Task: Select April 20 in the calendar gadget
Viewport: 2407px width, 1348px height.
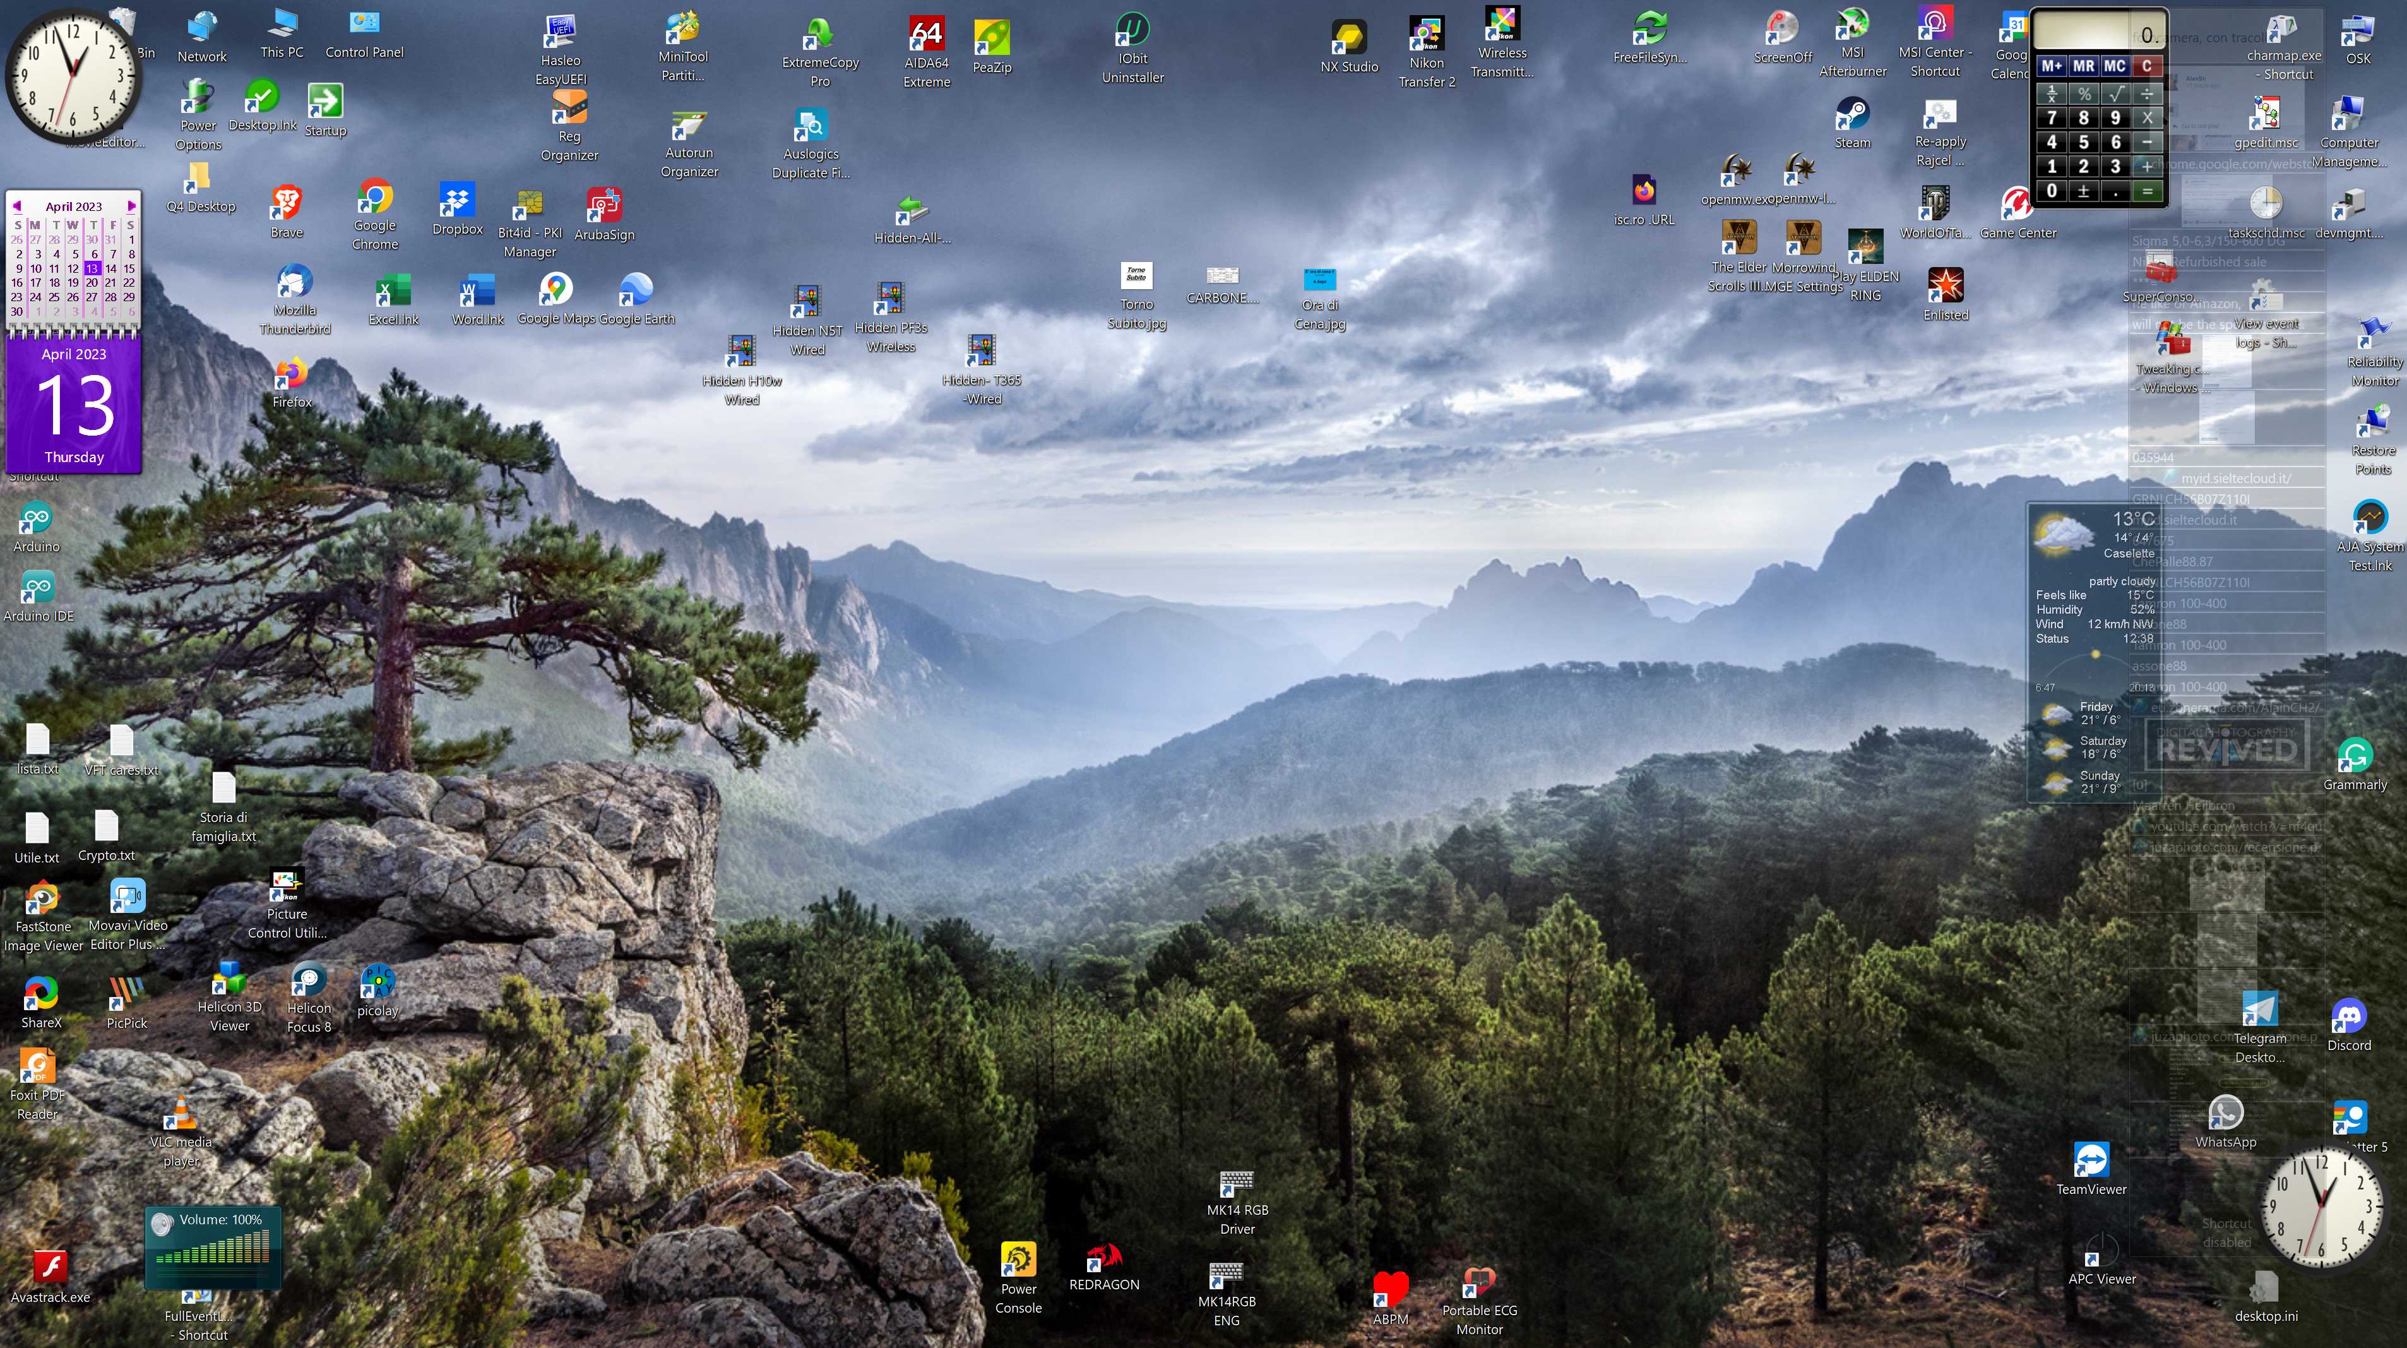Action: [x=92, y=282]
